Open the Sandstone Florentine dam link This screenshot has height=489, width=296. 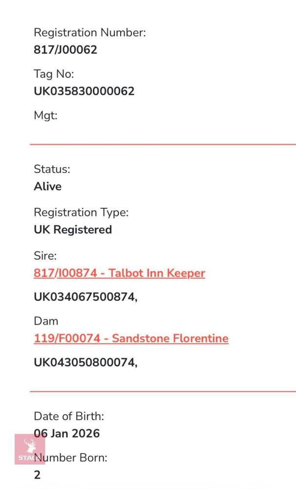[x=131, y=338]
